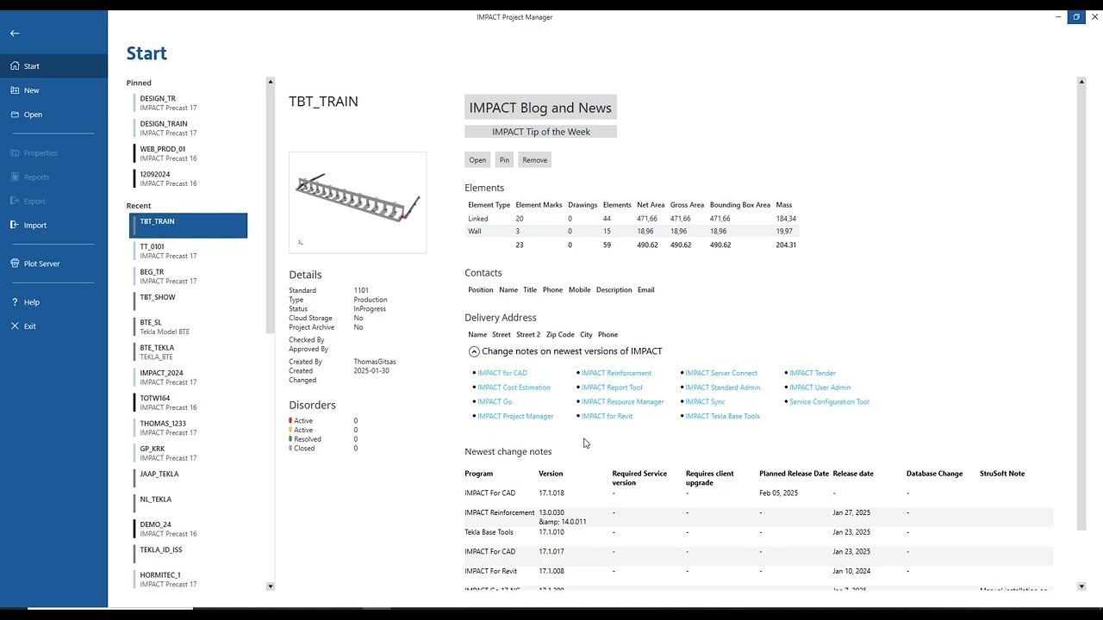Viewport: 1103px width, 620px height.
Task: Open the IMPACT Blog and News button
Action: [x=540, y=108]
